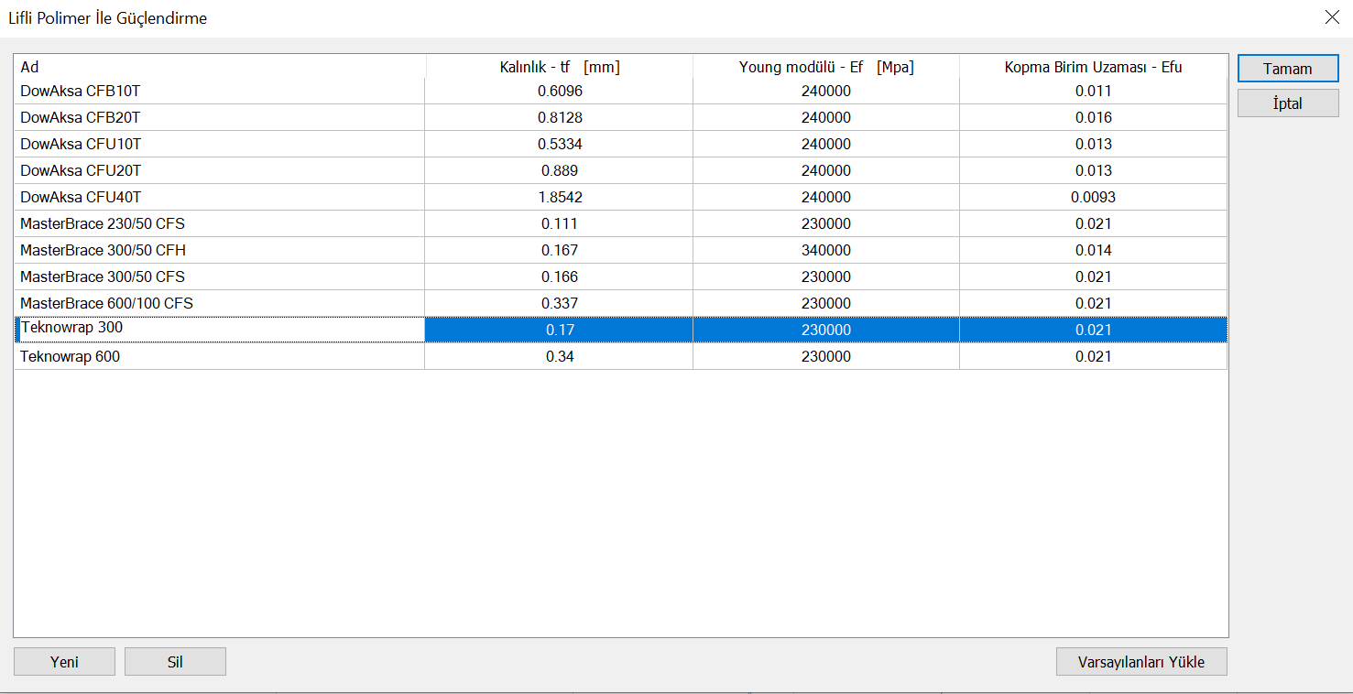
Task: Select Young modulus 340000 of MasterBrace CFH
Action: (x=825, y=250)
